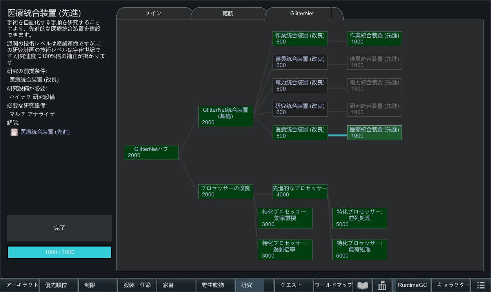Select 特化プロセッサー: 並列処理 node
This screenshot has width=491, height=292.
coord(360,218)
